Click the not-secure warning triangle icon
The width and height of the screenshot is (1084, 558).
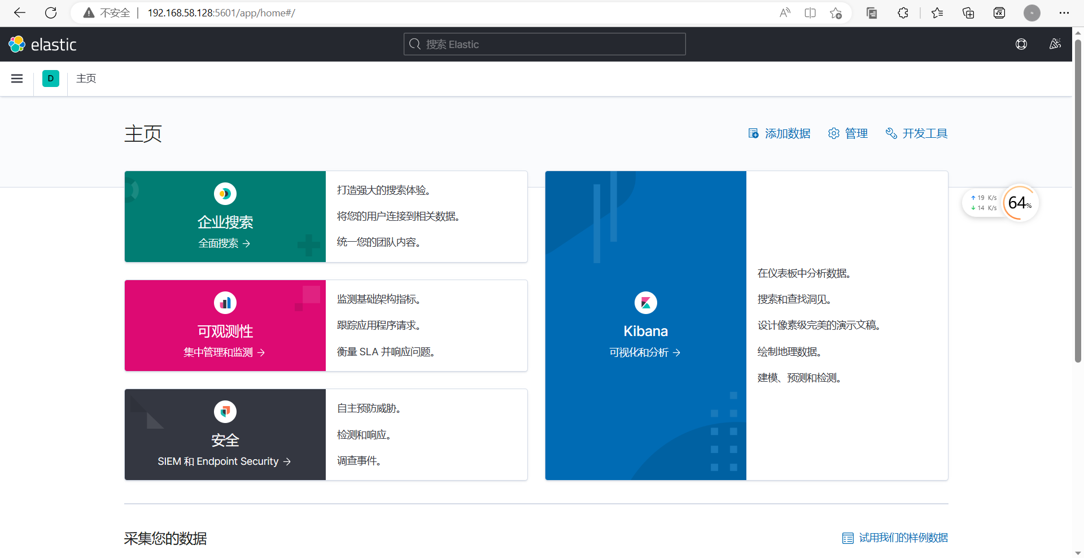click(89, 13)
